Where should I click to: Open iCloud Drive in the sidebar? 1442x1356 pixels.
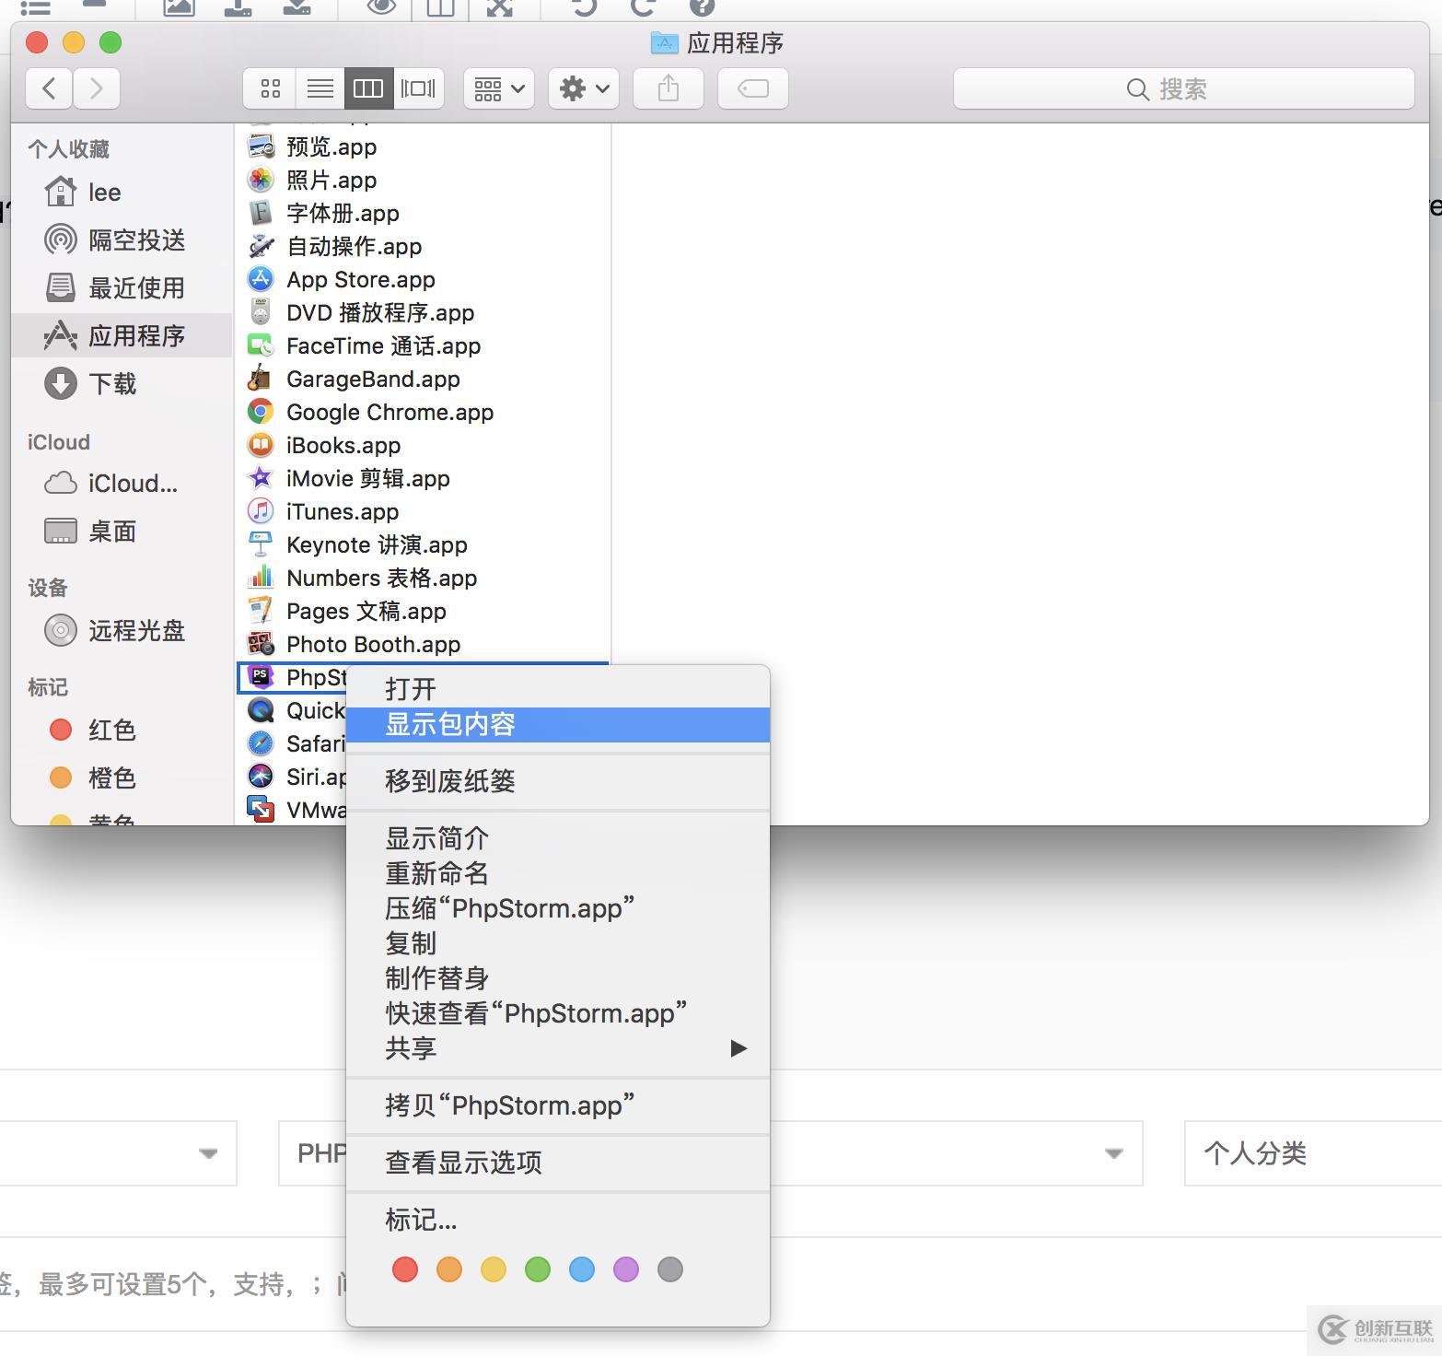point(122,483)
